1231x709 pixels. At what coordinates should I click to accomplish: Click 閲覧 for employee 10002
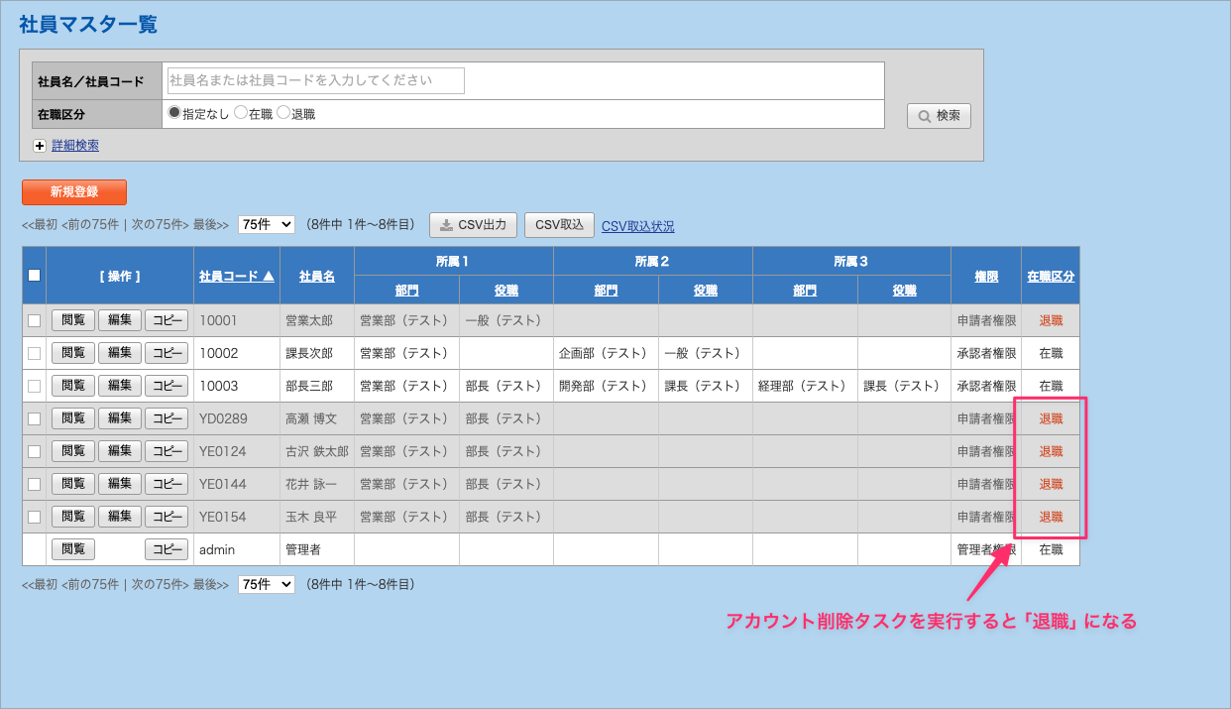[73, 353]
